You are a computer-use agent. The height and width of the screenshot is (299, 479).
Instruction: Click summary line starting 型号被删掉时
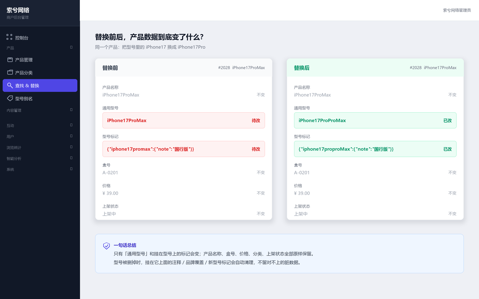[x=208, y=262]
